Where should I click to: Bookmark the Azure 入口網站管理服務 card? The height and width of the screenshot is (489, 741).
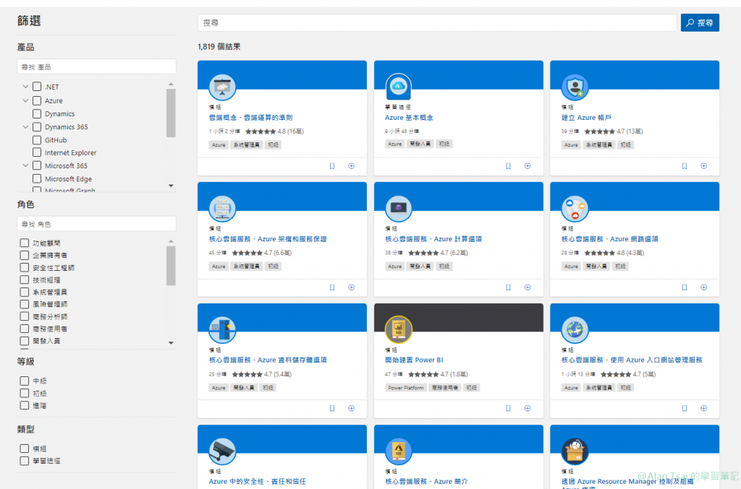[685, 408]
